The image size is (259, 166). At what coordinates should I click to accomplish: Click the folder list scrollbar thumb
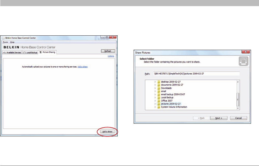238,99
